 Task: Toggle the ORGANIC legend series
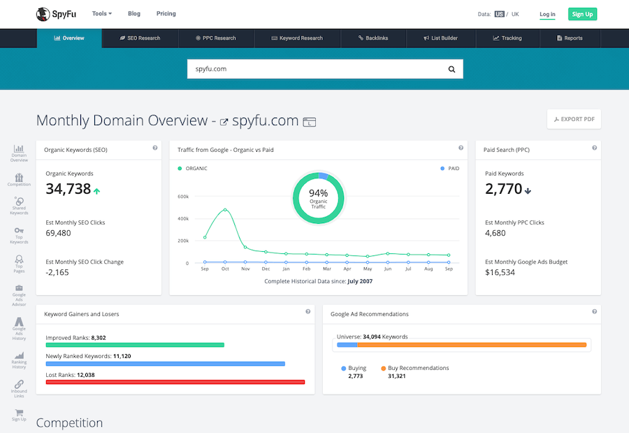point(193,169)
